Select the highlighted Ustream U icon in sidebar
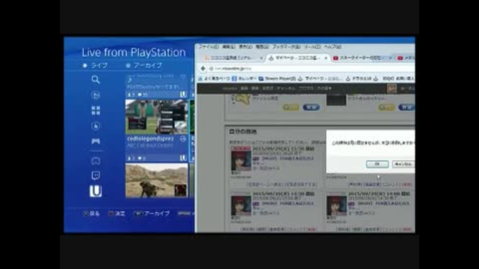This screenshot has height=269, width=479. 96,191
